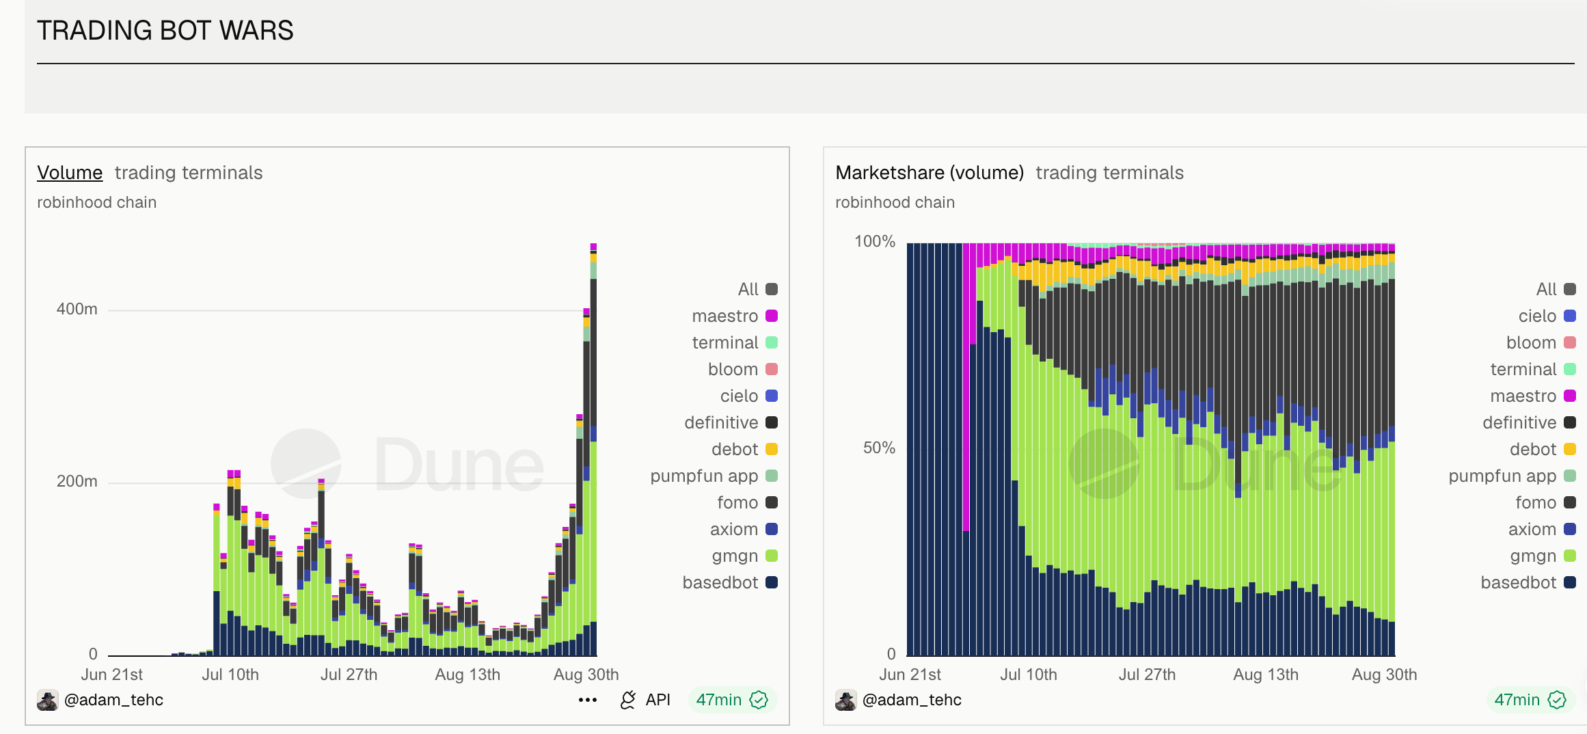This screenshot has width=1587, height=734.
Task: Click the tallest bar in the Volume chart
Action: click(x=593, y=450)
